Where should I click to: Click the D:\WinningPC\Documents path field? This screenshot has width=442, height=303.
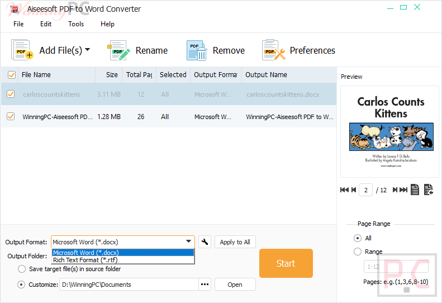tap(129, 285)
